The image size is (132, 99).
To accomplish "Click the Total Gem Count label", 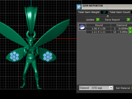I will click(120, 12).
